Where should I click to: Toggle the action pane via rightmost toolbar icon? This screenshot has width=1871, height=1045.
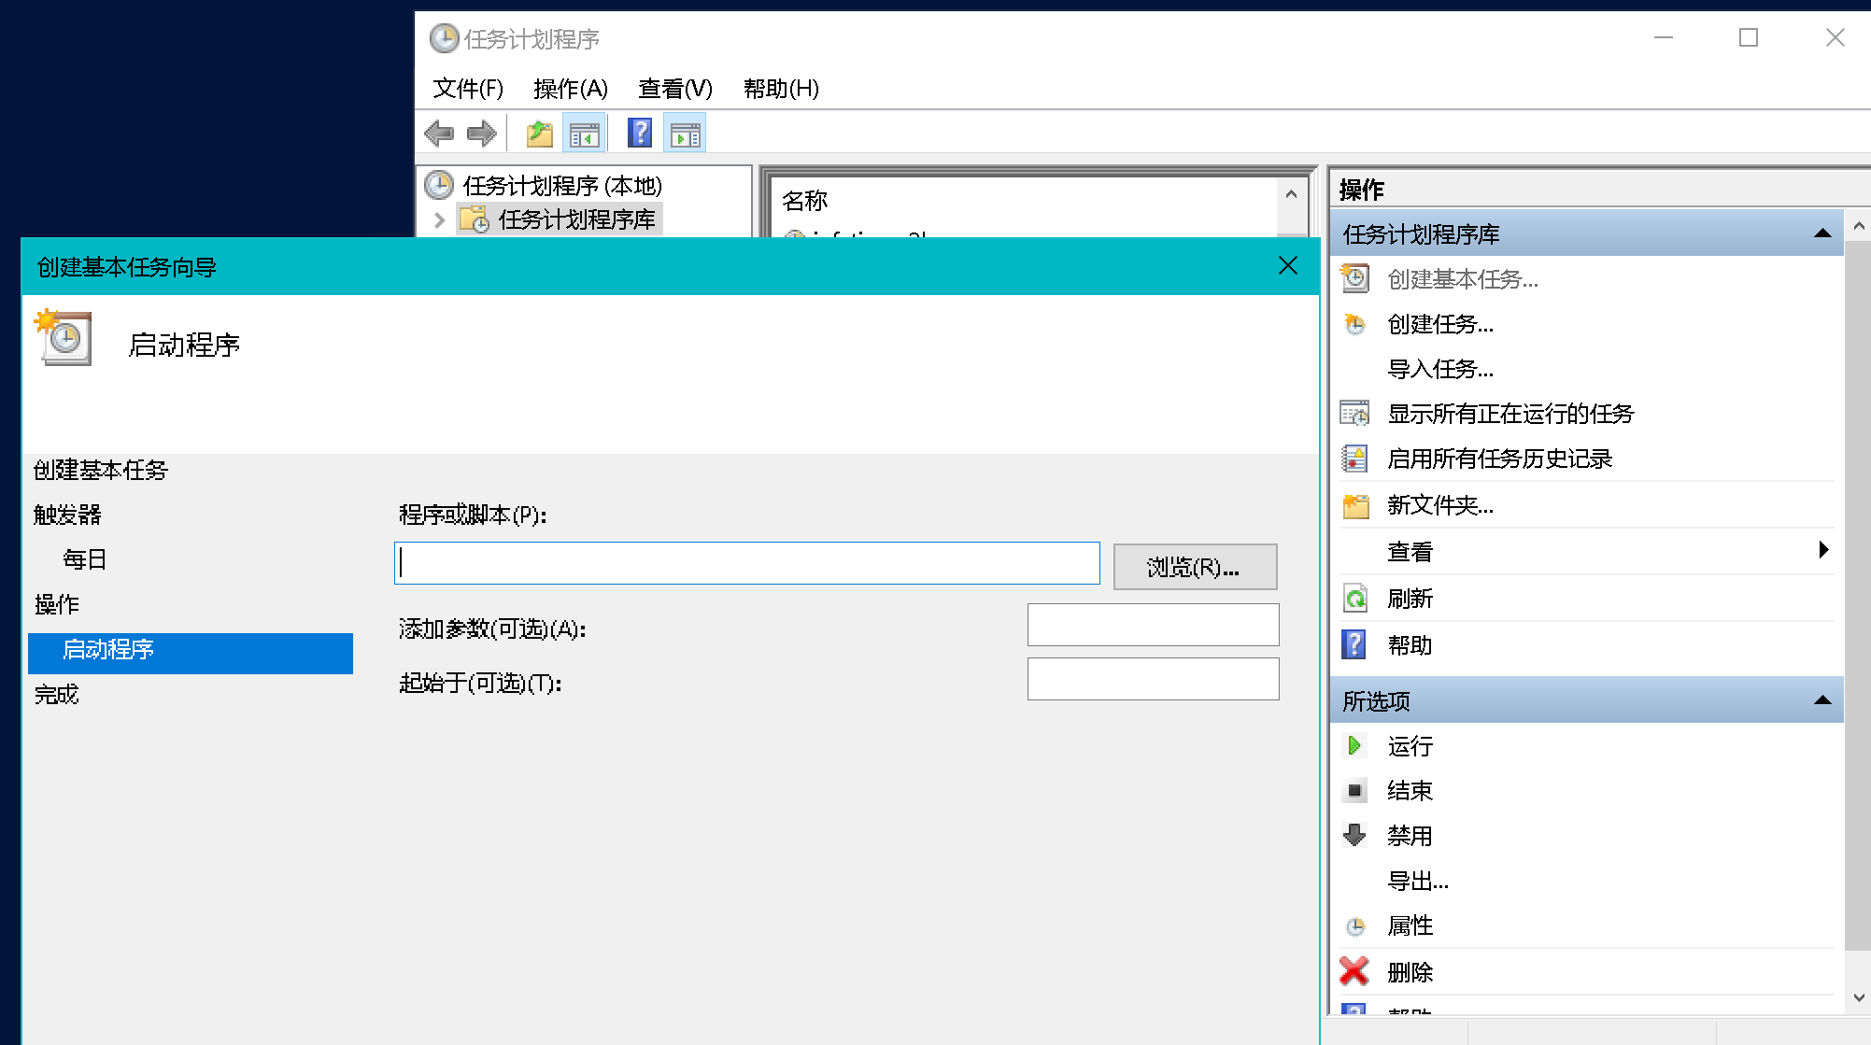pyautogui.click(x=685, y=133)
